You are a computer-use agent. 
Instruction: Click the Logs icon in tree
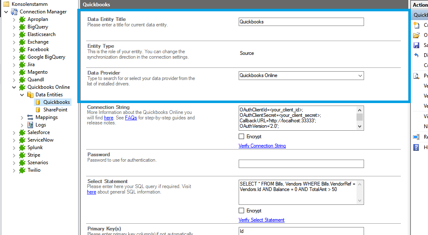30,125
